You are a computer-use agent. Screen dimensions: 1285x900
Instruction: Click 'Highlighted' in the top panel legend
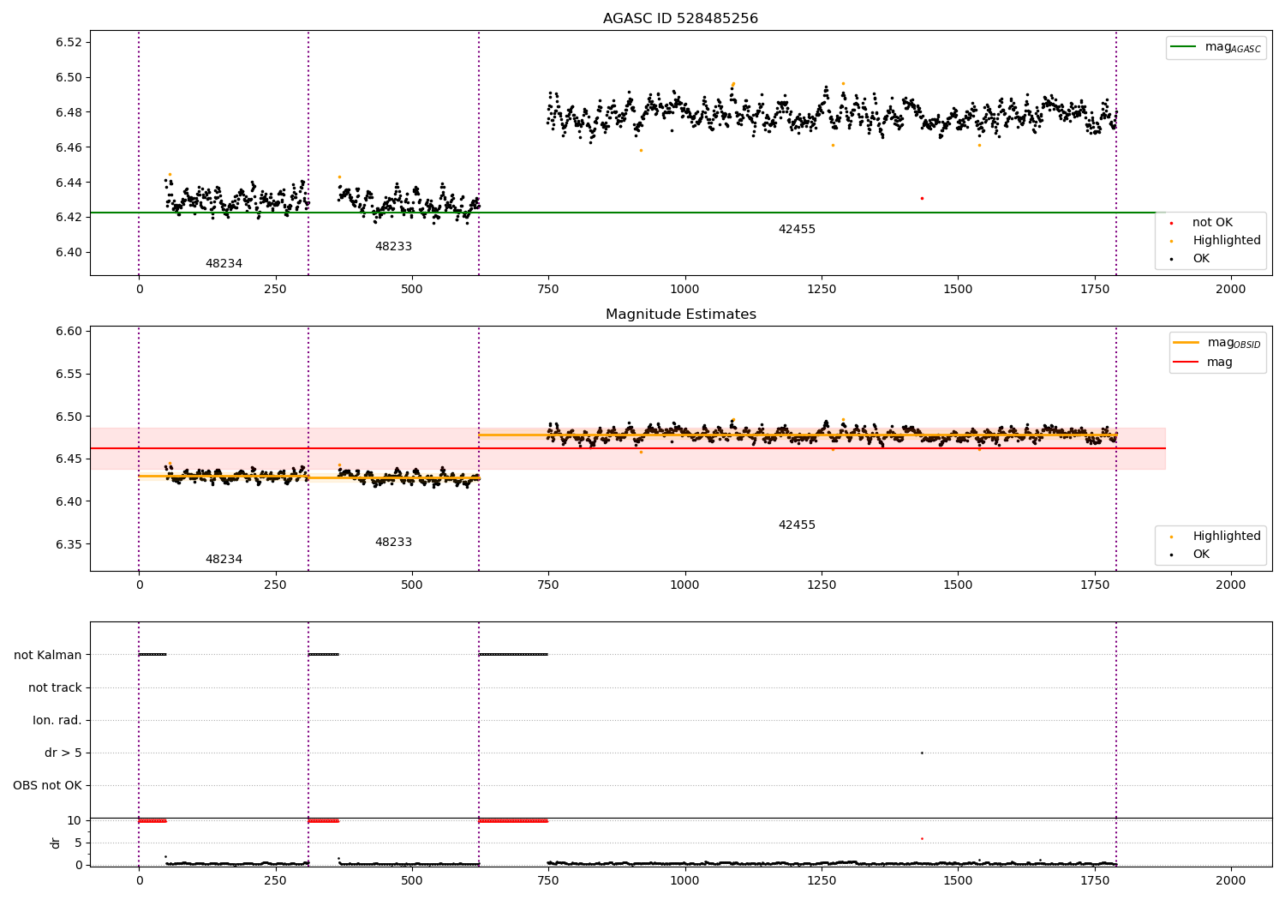1215,241
